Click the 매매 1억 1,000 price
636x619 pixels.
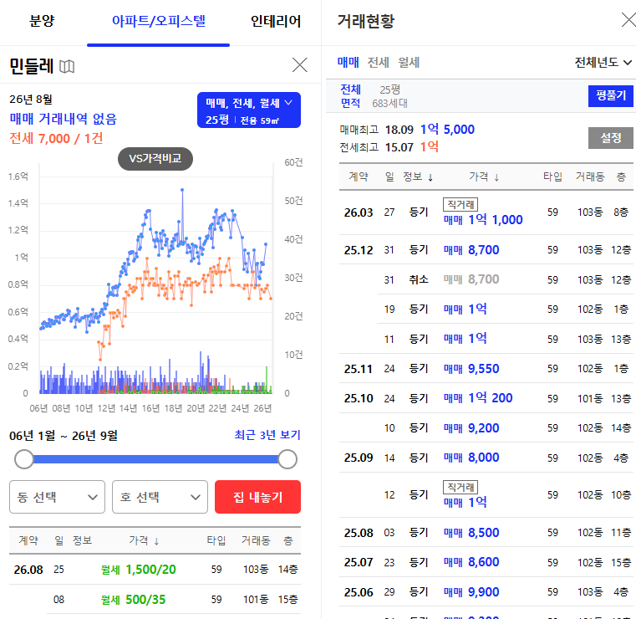click(483, 220)
